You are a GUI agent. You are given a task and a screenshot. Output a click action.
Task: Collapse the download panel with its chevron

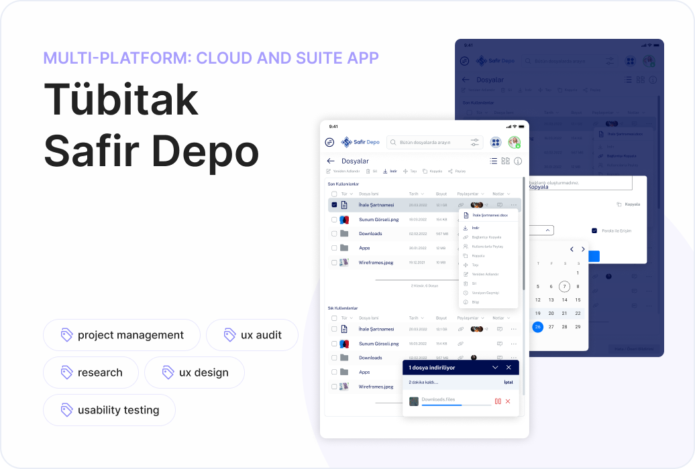pos(495,368)
